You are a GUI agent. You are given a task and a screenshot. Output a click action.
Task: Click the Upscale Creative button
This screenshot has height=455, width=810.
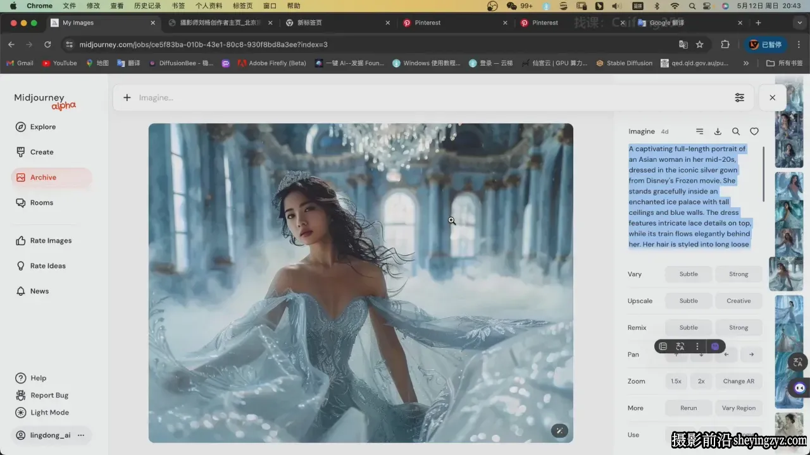738,301
